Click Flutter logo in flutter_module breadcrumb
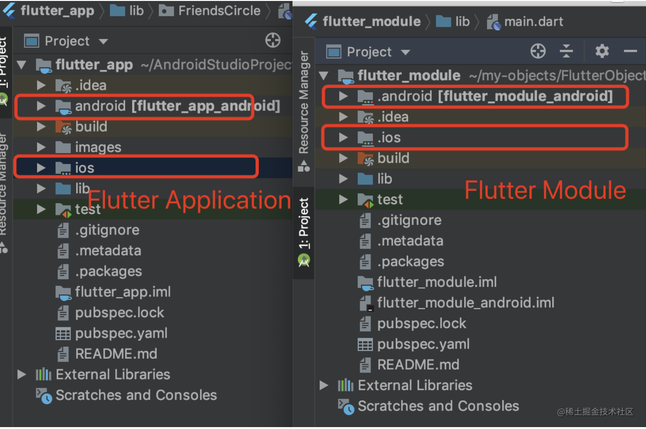 pyautogui.click(x=311, y=21)
